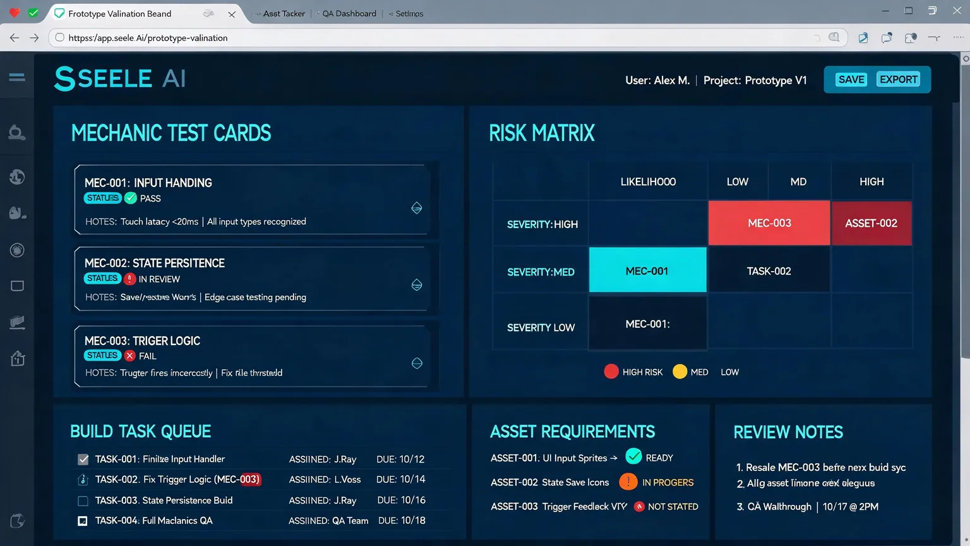Select the dark red ASSET-002 risk cell
This screenshot has height=546, width=970.
(x=871, y=223)
